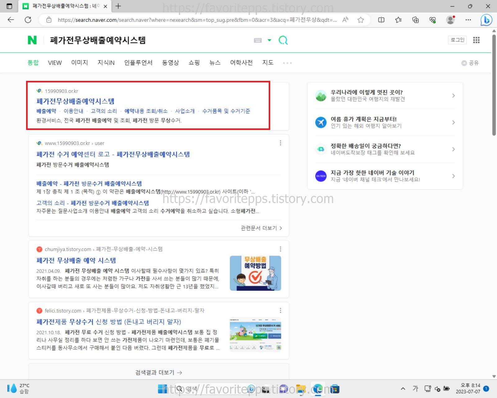The width and height of the screenshot is (497, 398).
Task: Click the 고객의 소리 sublink in top result
Action: 104,111
